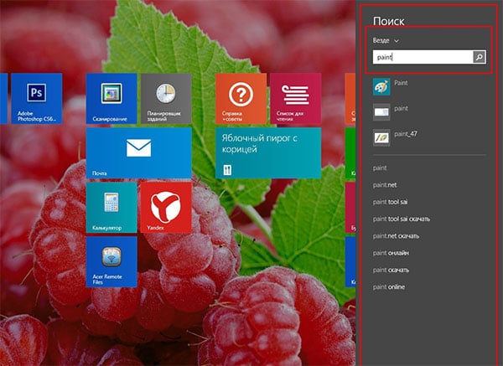Open the Справка+советы help tile
The width and height of the screenshot is (503, 366).
(x=241, y=98)
